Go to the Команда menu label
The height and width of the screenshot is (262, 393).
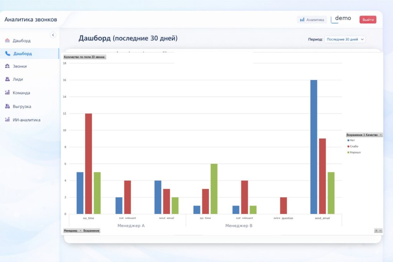tap(21, 93)
